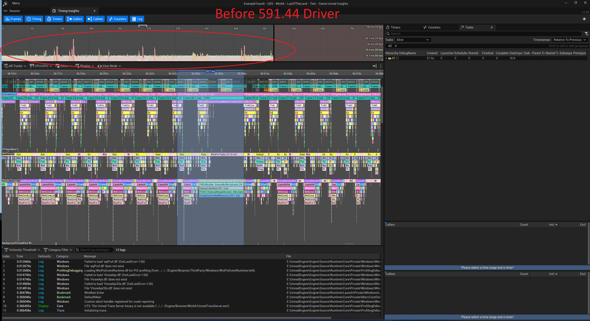This screenshot has height=321, width=590.
Task: Close the Tasks tab
Action: click(492, 27)
